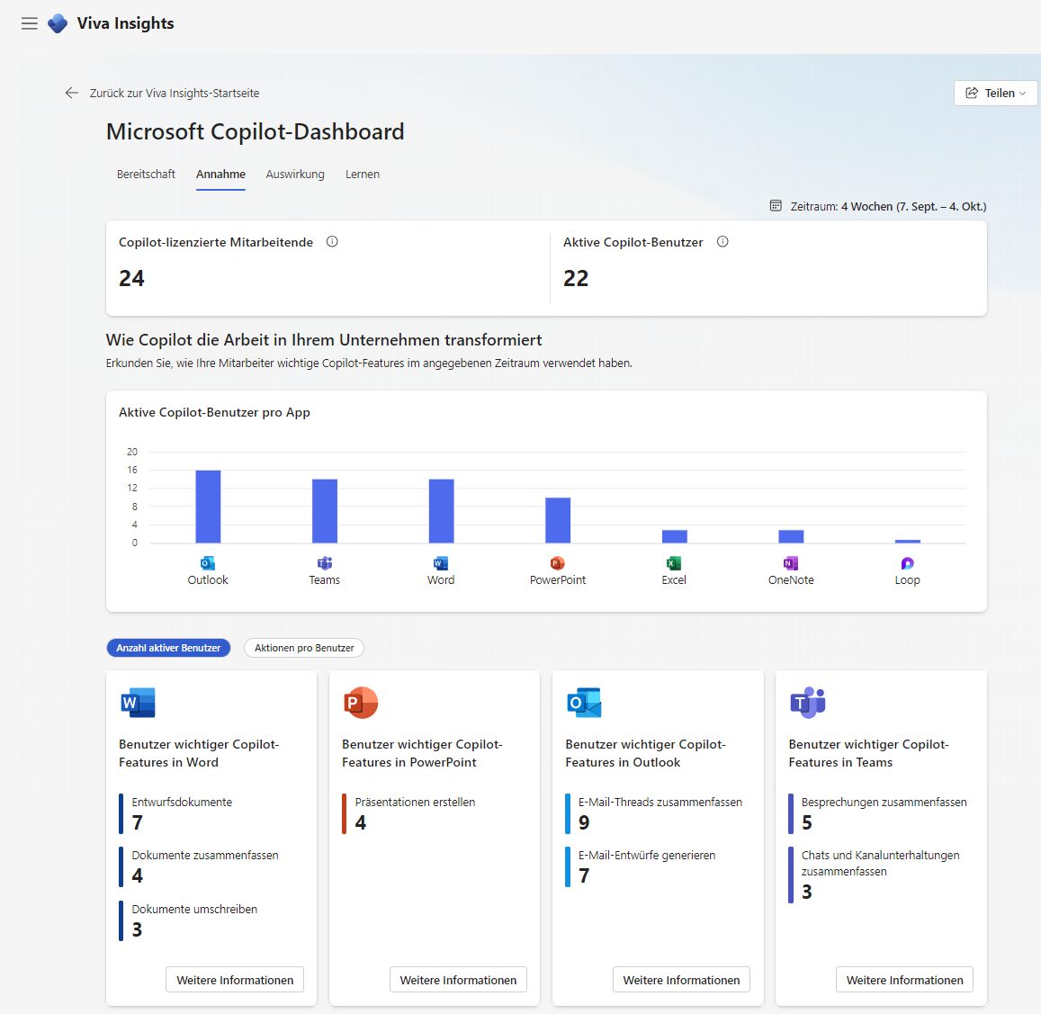Click the PowerPoint label under the chart
Viewport: 1041px width, 1014px height.
[558, 579]
